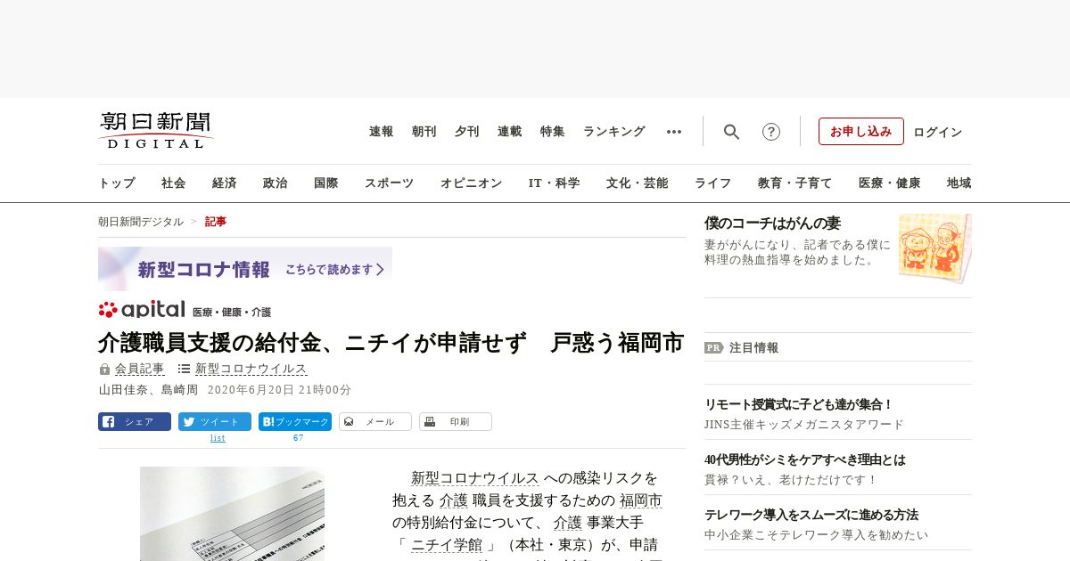The width and height of the screenshot is (1070, 561).
Task: Click the Asahi Shimbun Digital logo
Action: 156,130
